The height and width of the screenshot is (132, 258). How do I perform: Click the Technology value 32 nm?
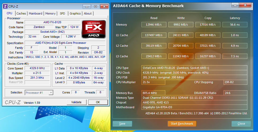pos(32,36)
